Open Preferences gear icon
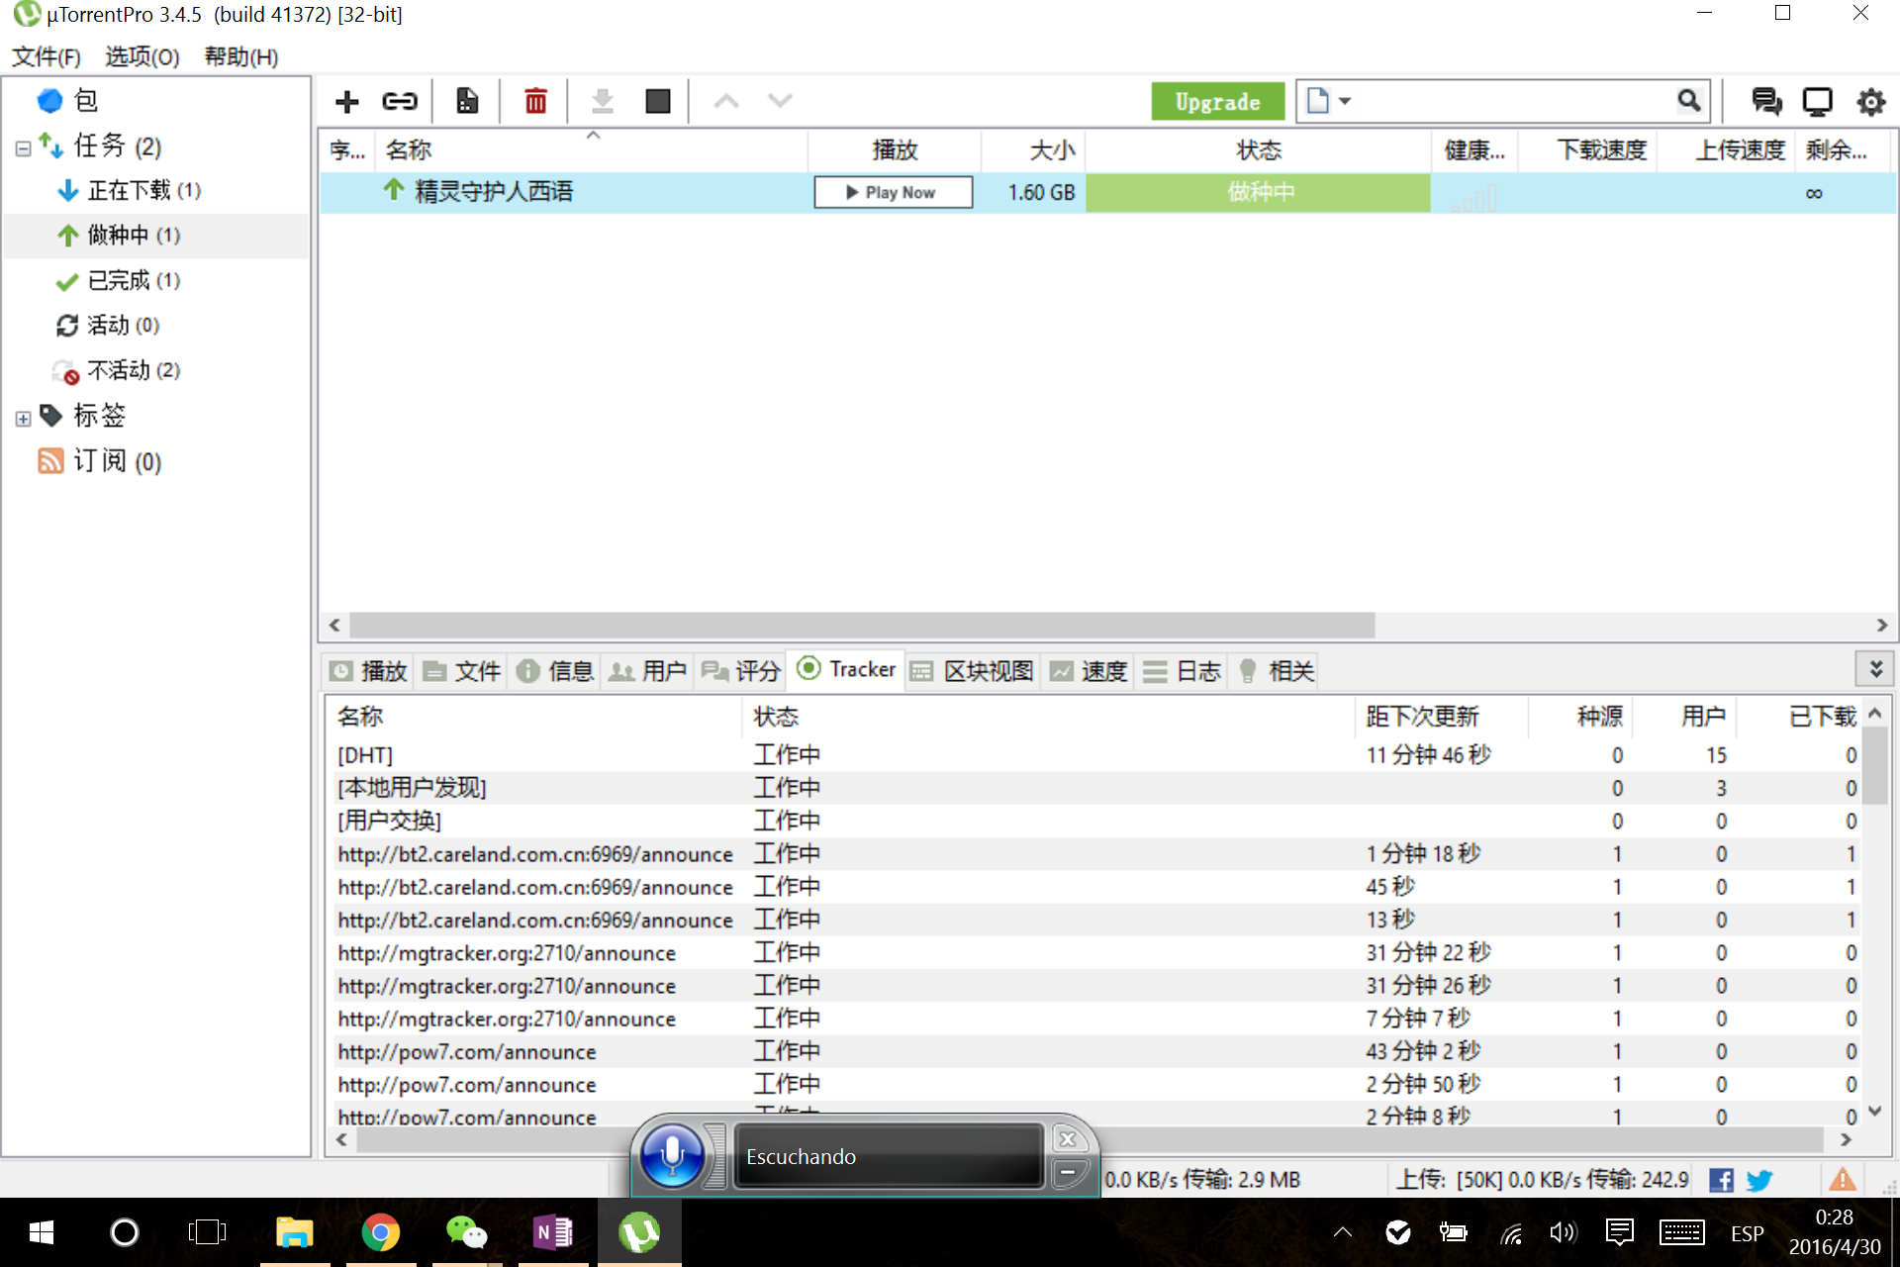This screenshot has width=1900, height=1267. pos(1870,102)
